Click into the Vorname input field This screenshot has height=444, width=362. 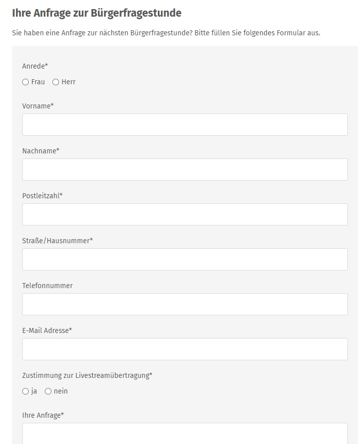tap(185, 125)
